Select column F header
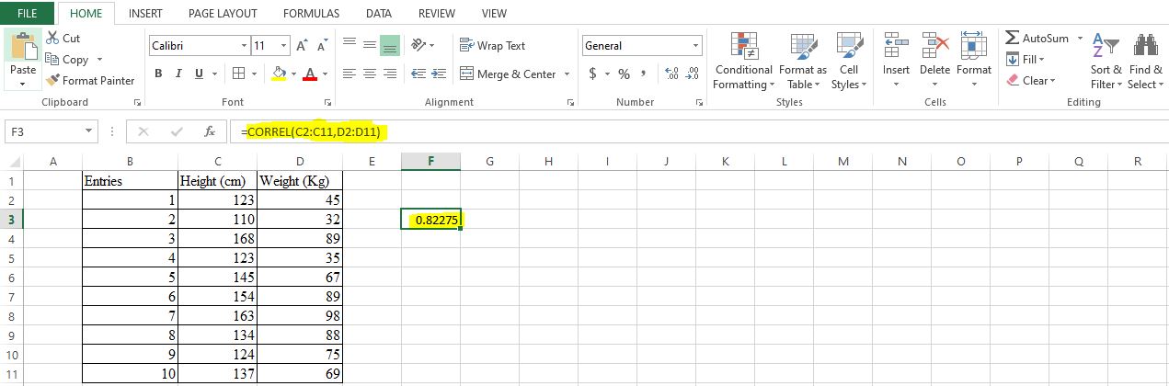1169x386 pixels. (x=430, y=162)
